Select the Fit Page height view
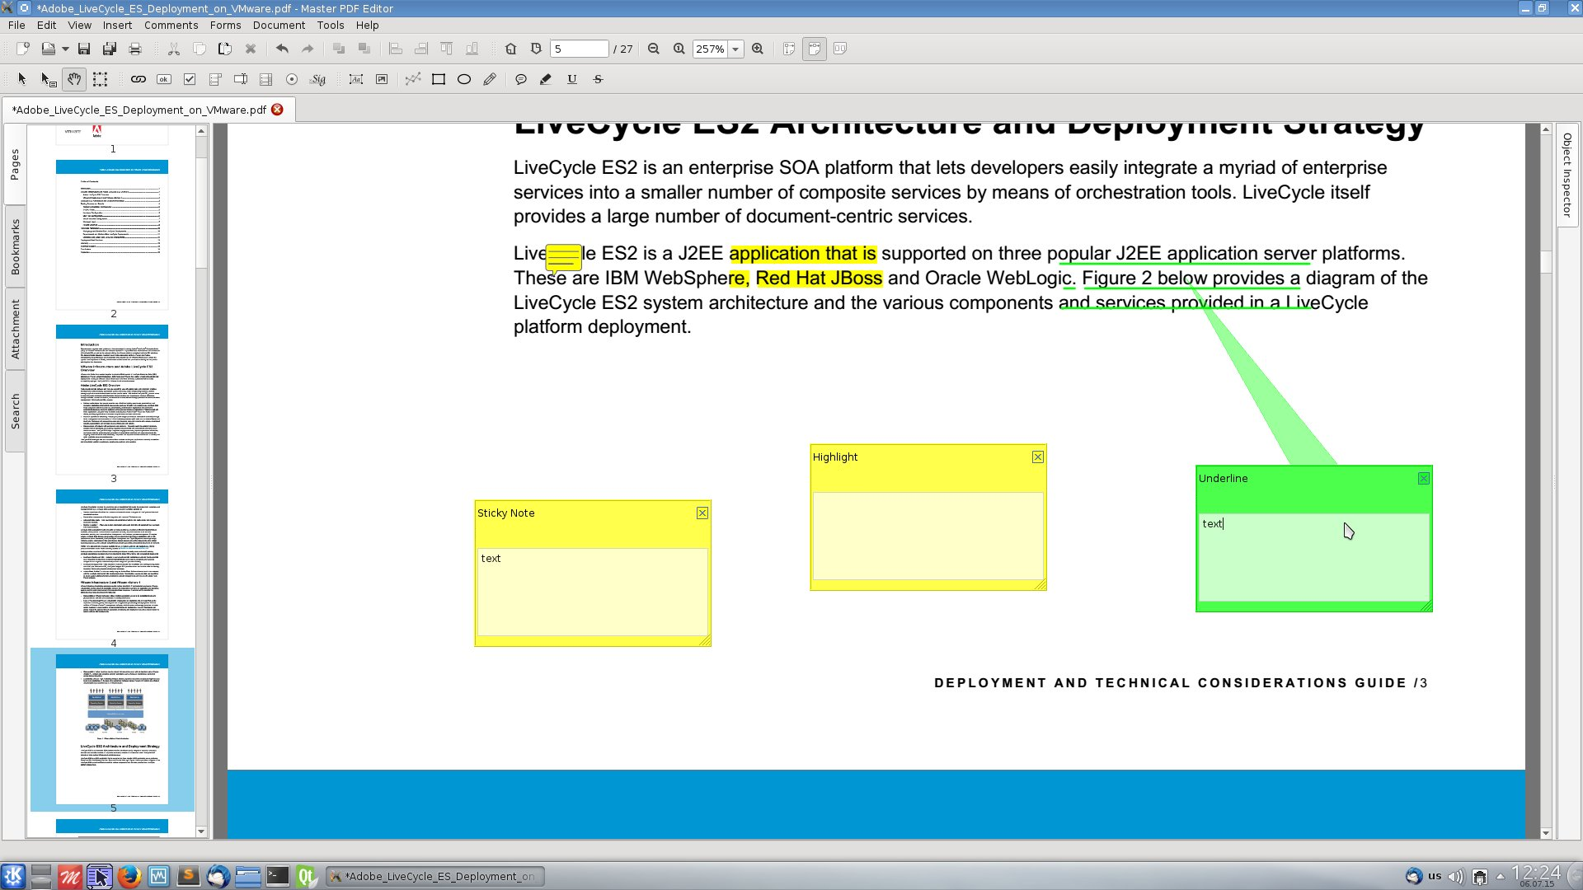The width and height of the screenshot is (1583, 890). click(x=789, y=49)
